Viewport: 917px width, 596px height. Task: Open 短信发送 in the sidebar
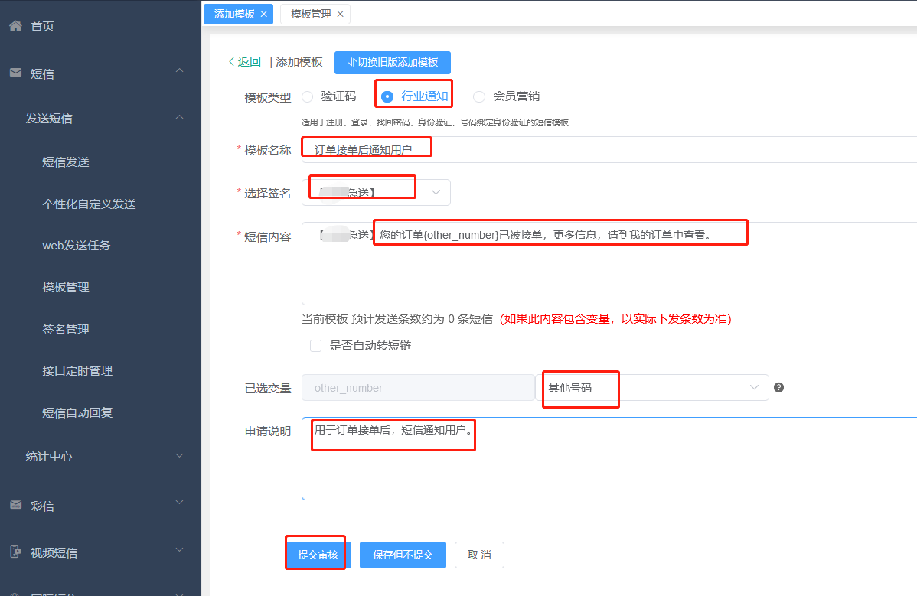66,162
